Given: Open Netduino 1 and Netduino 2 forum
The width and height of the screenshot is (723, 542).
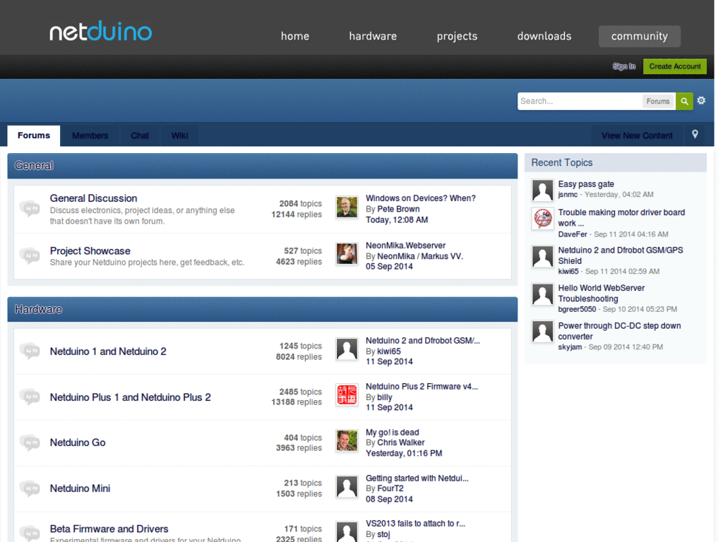Looking at the screenshot, I should 108,351.
